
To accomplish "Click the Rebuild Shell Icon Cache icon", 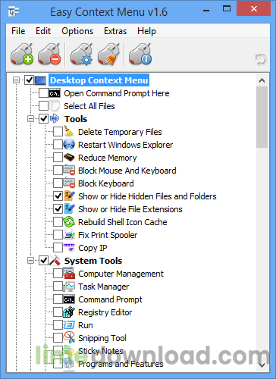I will click(69, 222).
